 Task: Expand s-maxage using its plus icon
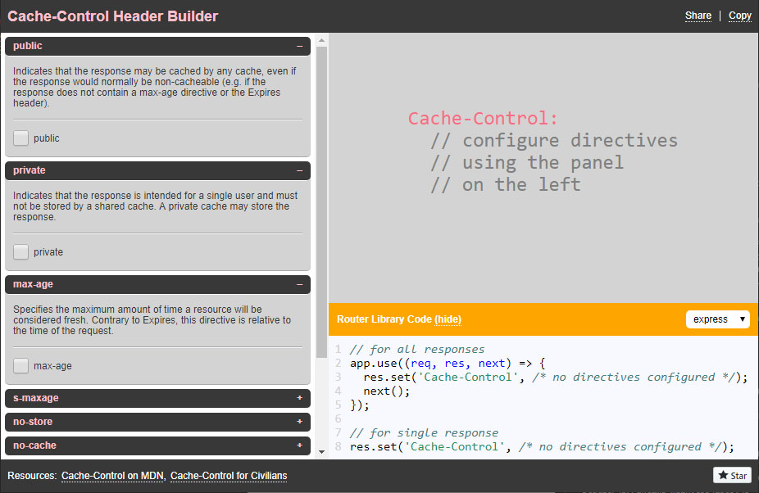299,399
